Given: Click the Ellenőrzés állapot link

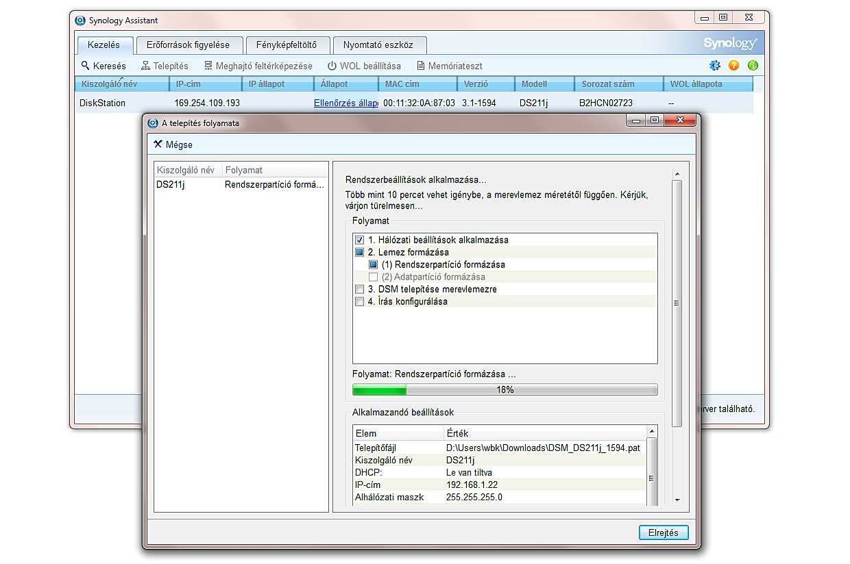Looking at the screenshot, I should coord(345,103).
